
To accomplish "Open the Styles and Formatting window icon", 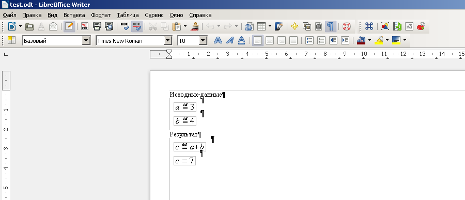I will (11, 40).
